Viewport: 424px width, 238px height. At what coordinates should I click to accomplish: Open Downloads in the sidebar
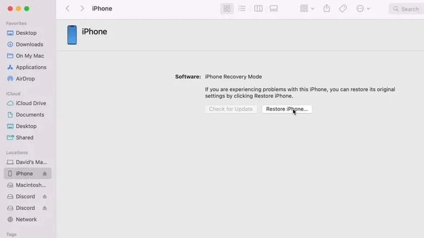[29, 44]
